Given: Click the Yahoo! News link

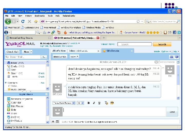Looking at the screenshot, I should pyautogui.click(x=108, y=44).
